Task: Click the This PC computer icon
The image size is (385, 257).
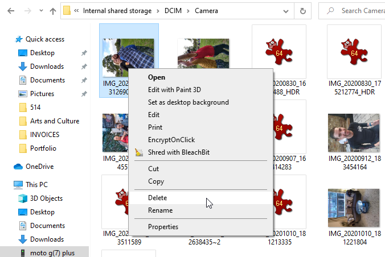Action: 18,185
